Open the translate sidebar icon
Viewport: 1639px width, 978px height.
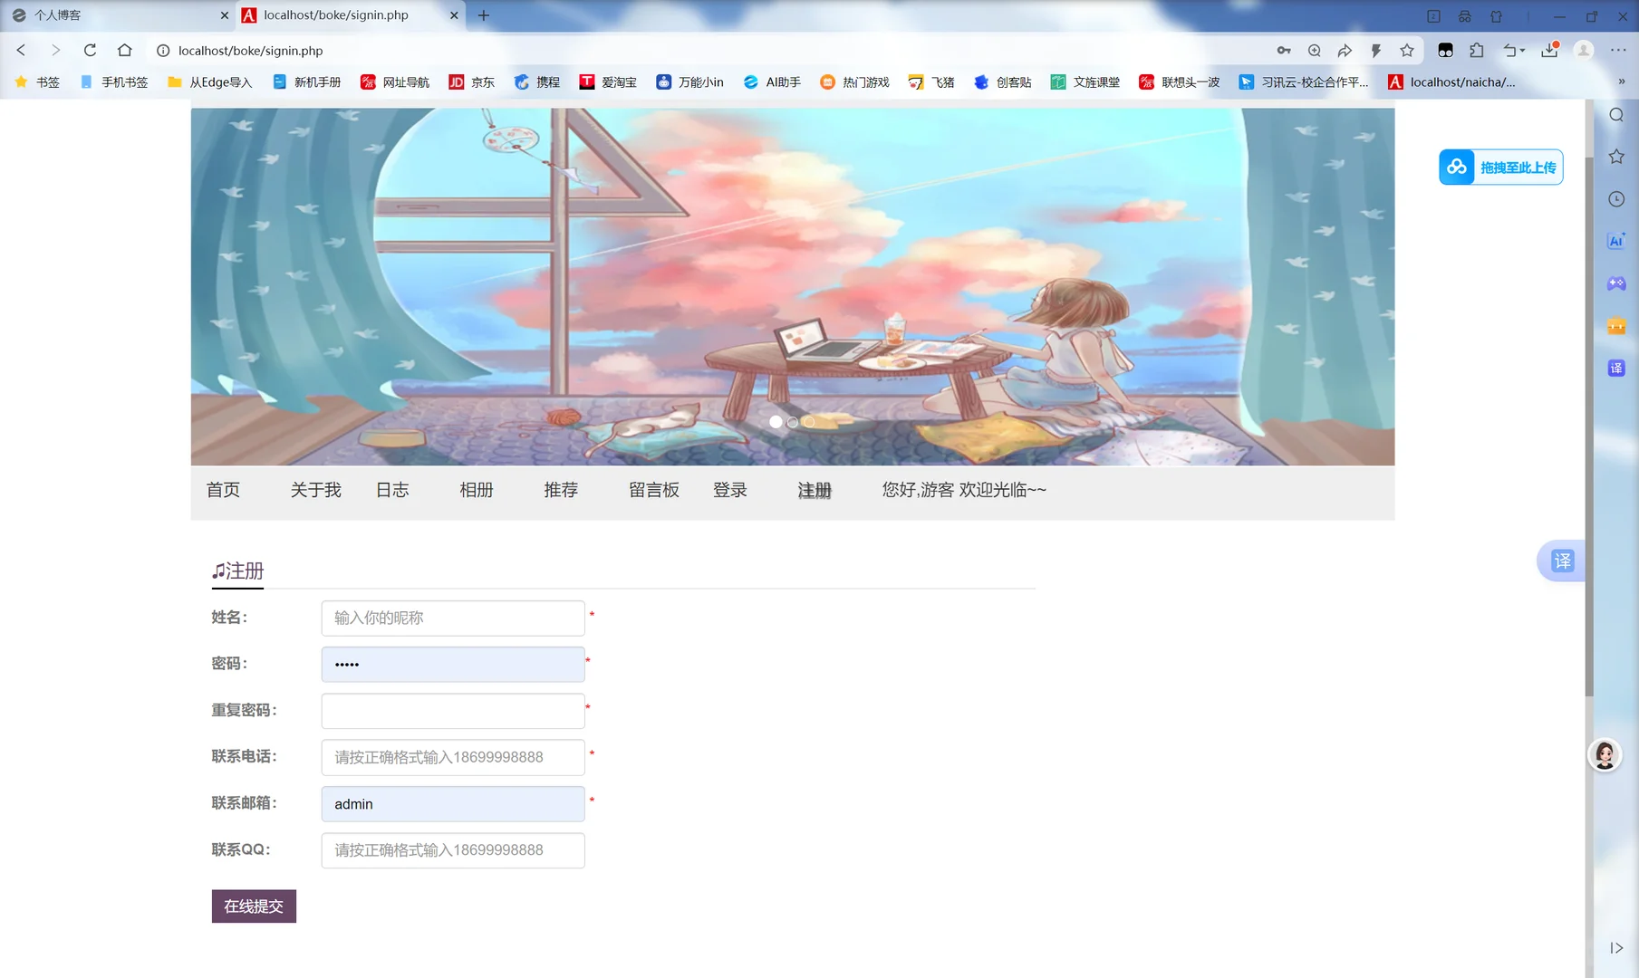[1615, 368]
